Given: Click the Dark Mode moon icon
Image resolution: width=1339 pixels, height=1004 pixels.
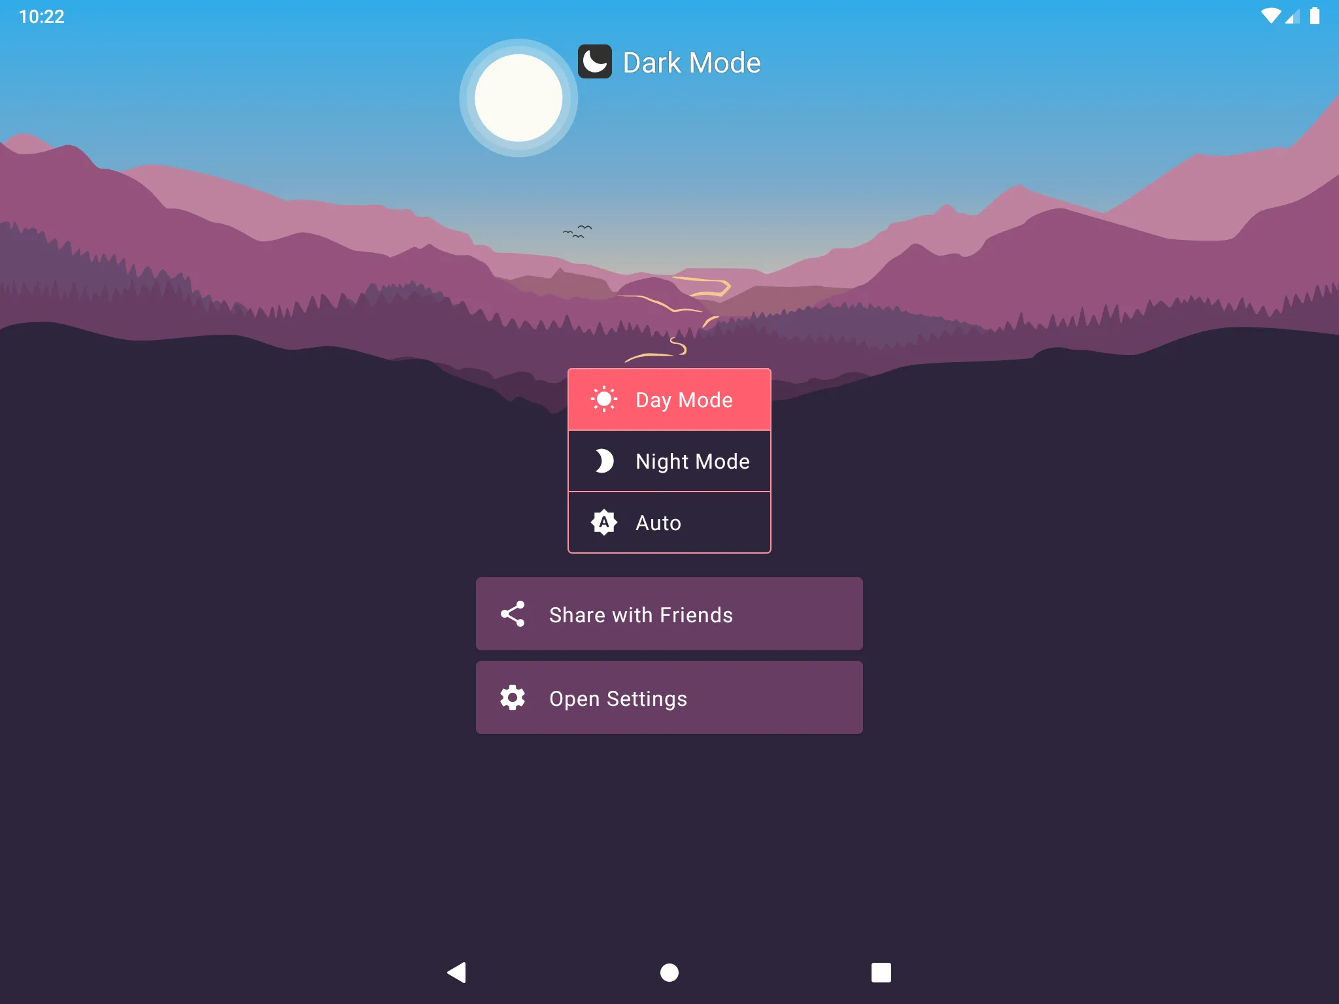Looking at the screenshot, I should pos(595,62).
